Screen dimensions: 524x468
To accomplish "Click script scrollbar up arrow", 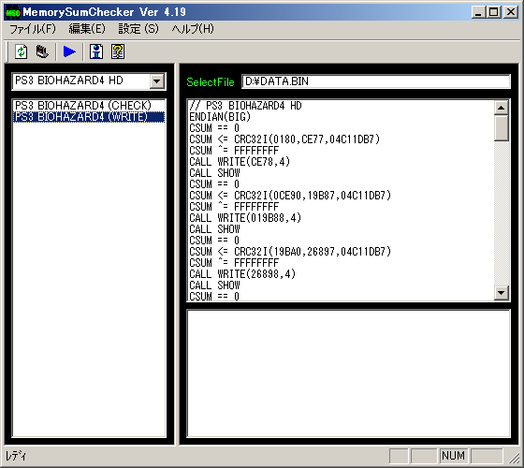I will click(x=501, y=108).
